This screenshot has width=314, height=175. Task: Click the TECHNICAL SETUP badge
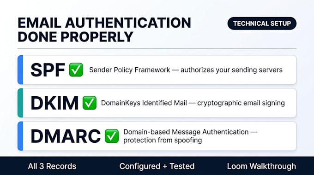click(262, 23)
